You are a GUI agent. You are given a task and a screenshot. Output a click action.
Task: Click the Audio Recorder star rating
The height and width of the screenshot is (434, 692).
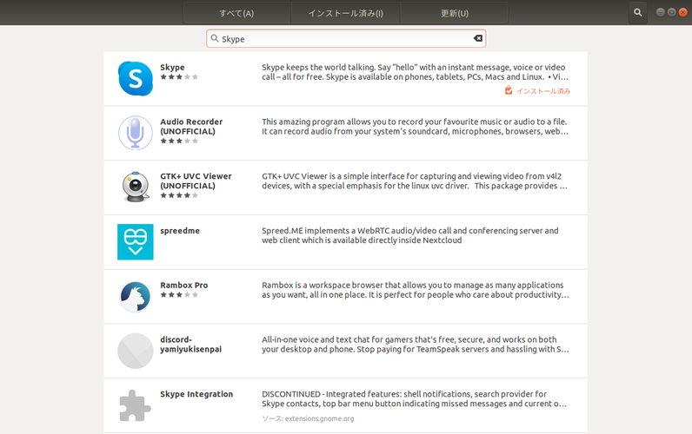coord(179,141)
